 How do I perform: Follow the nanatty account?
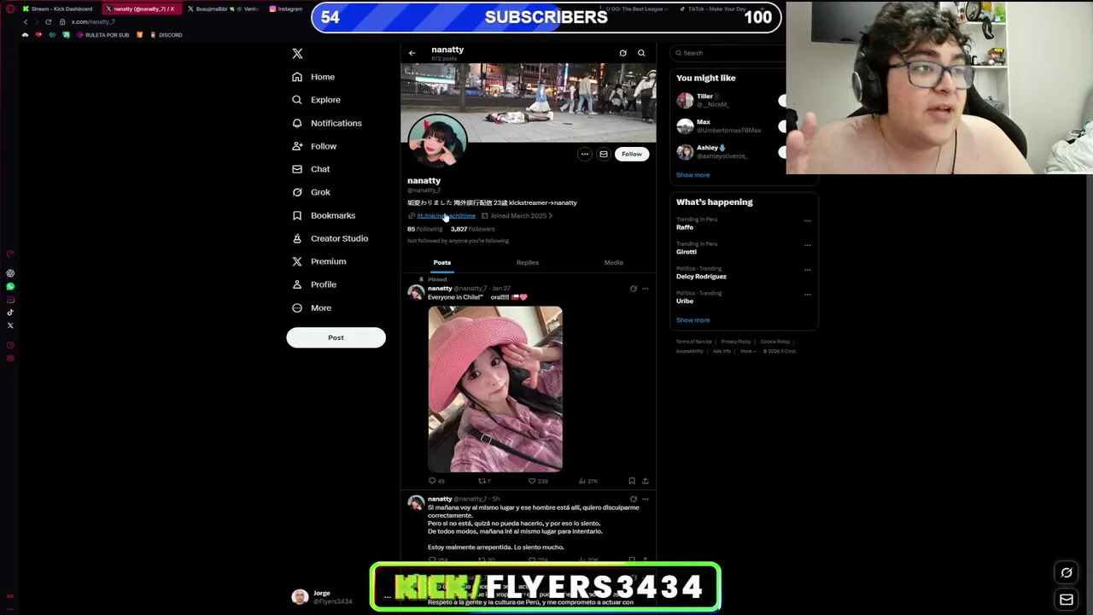(632, 155)
